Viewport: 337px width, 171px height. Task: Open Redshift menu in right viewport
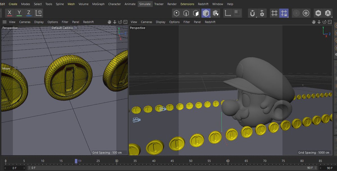[x=210, y=22]
